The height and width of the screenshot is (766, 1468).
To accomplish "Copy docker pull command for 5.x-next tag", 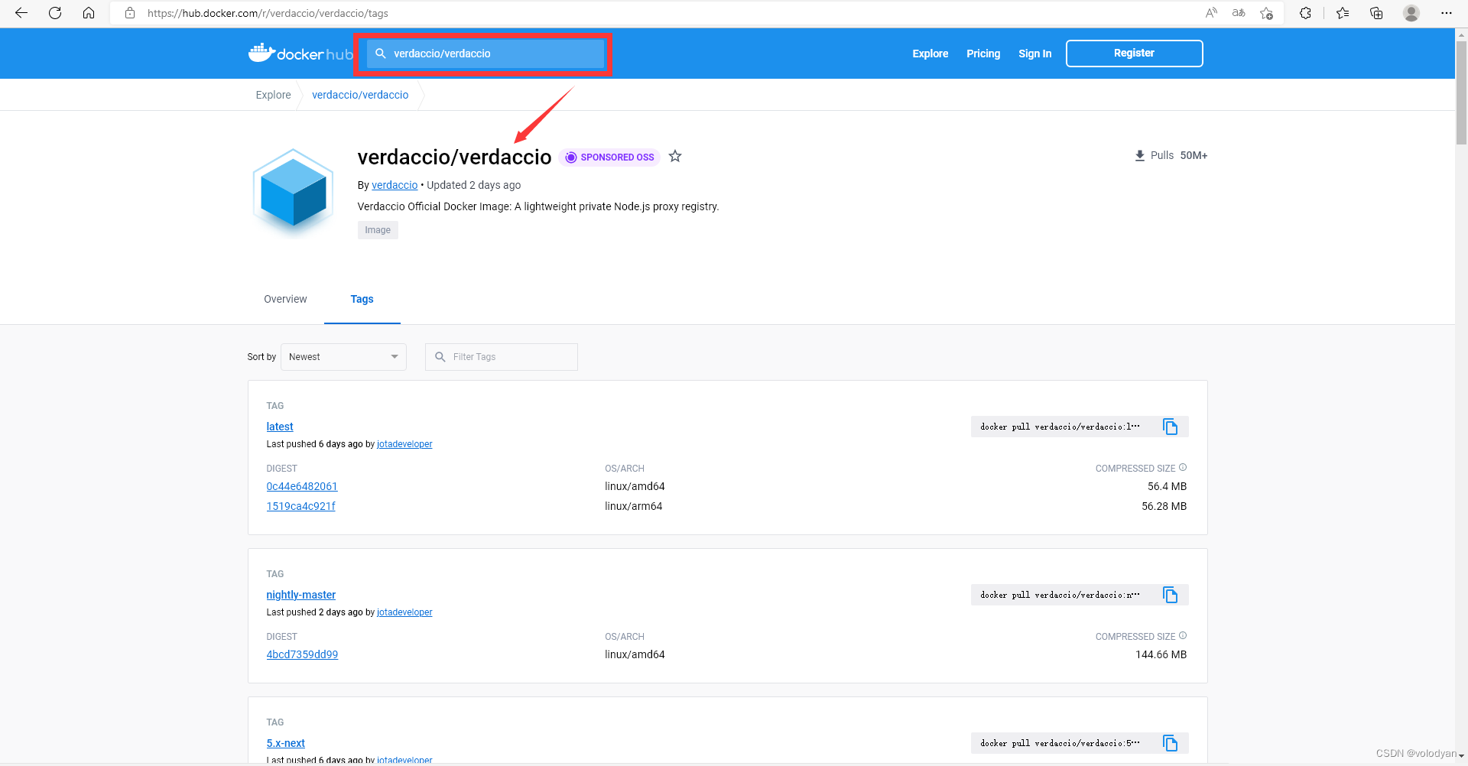I will (1170, 743).
